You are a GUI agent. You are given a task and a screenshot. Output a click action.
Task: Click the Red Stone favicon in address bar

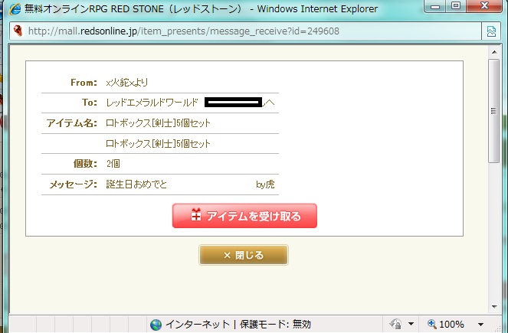(18, 31)
